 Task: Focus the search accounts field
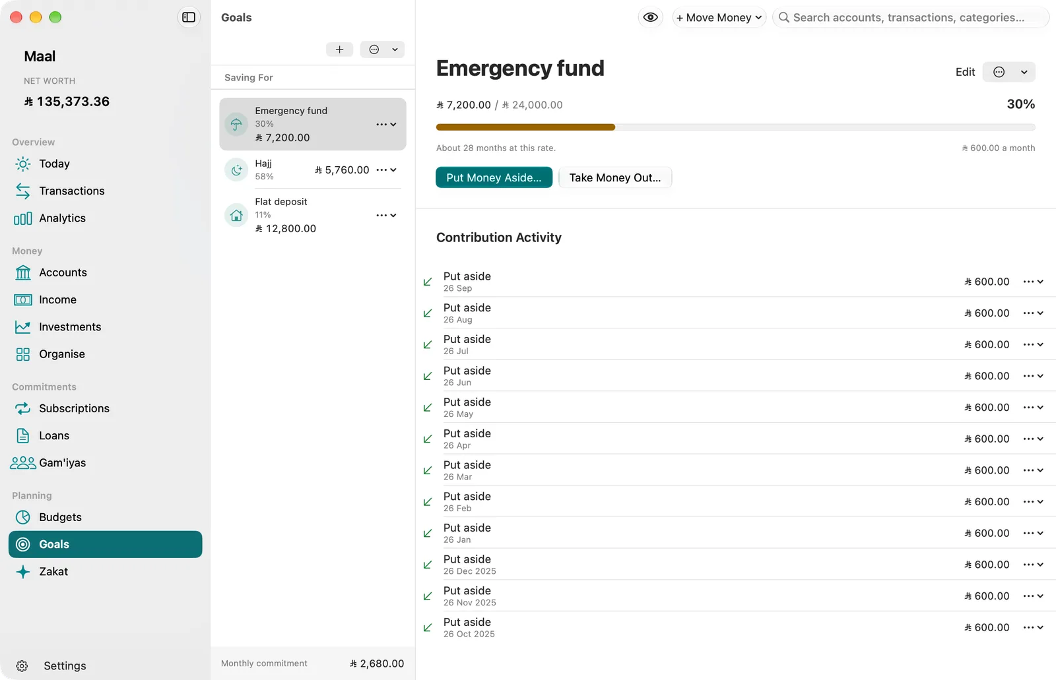pos(910,17)
